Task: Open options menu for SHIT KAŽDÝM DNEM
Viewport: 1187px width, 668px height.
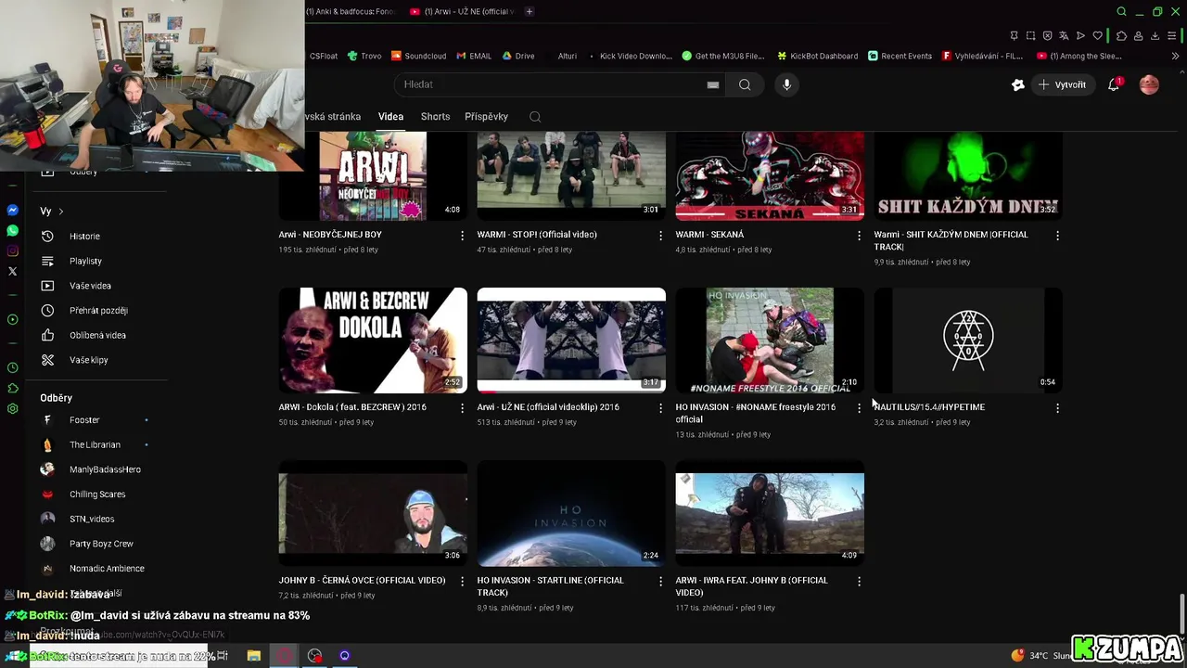Action: [x=1057, y=236]
